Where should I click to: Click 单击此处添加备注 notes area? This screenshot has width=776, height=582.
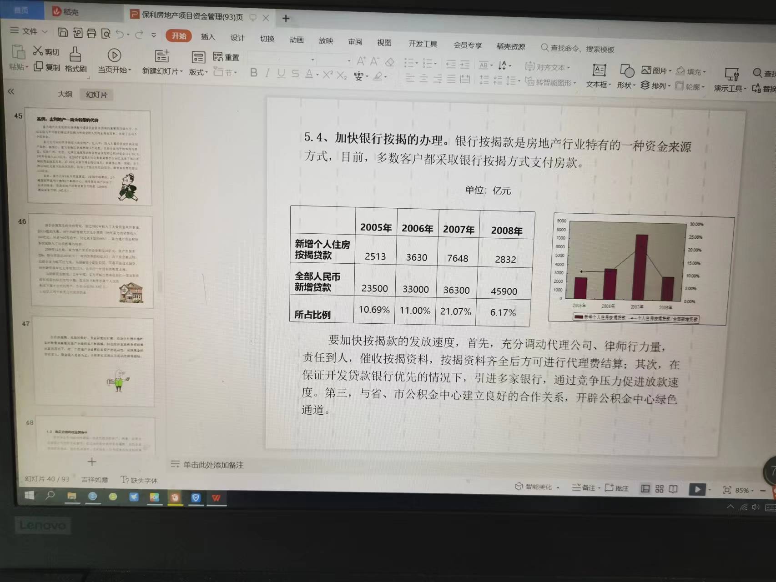(x=213, y=465)
